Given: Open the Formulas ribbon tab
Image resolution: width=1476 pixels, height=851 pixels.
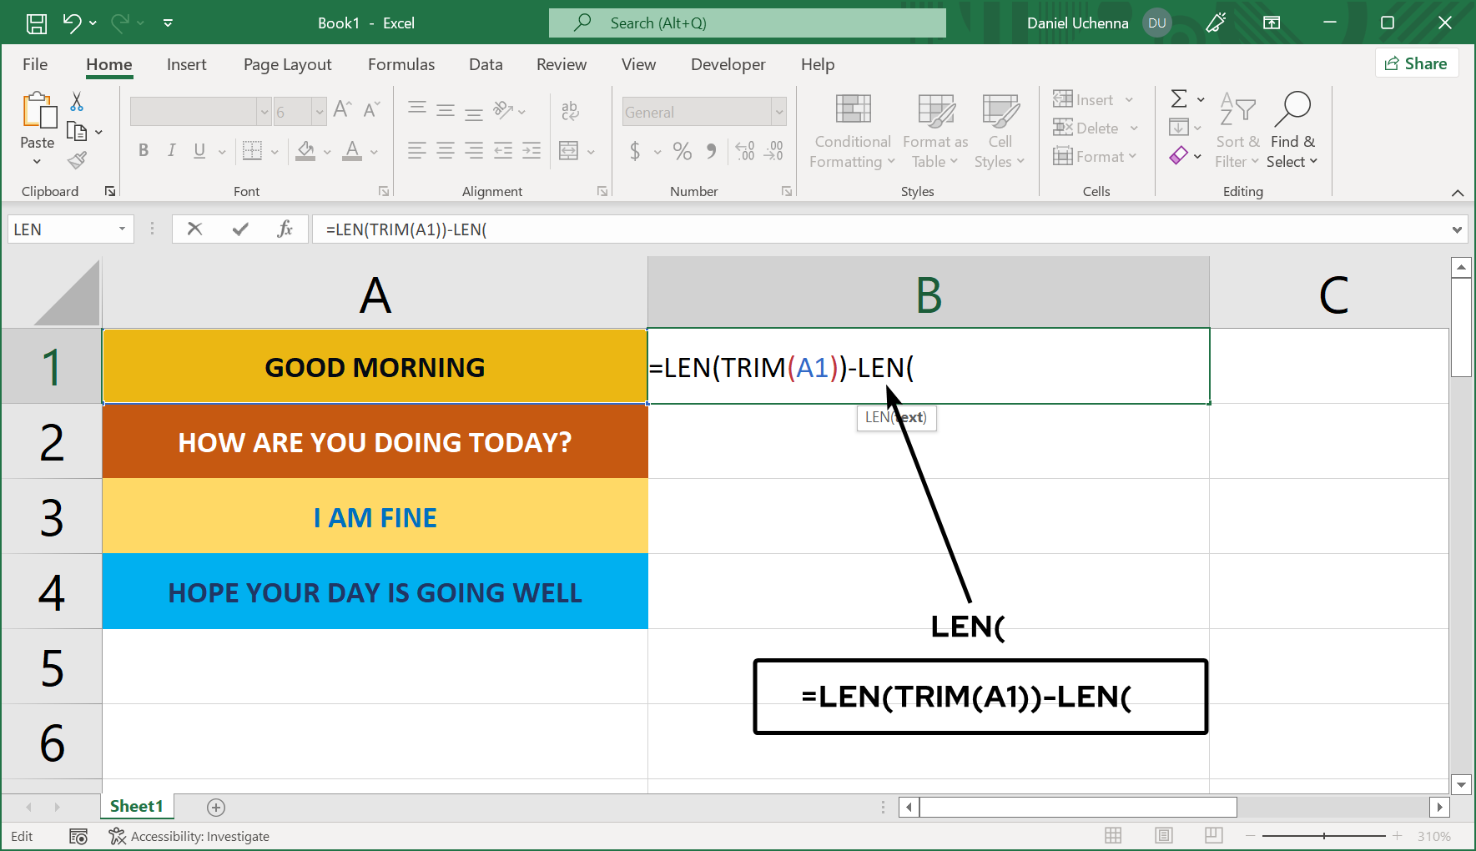Looking at the screenshot, I should (x=401, y=64).
